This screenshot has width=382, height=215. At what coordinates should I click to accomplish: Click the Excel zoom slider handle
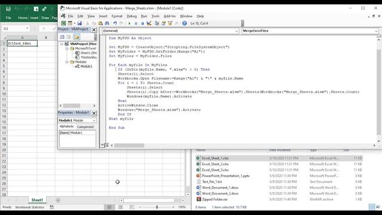pyautogui.click(x=157, y=207)
